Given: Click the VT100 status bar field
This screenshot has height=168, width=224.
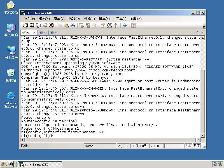Looking at the screenshot, I should (157, 146).
